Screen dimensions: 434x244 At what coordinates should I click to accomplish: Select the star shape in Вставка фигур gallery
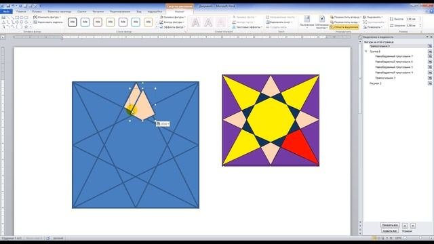pyautogui.click(x=26, y=27)
